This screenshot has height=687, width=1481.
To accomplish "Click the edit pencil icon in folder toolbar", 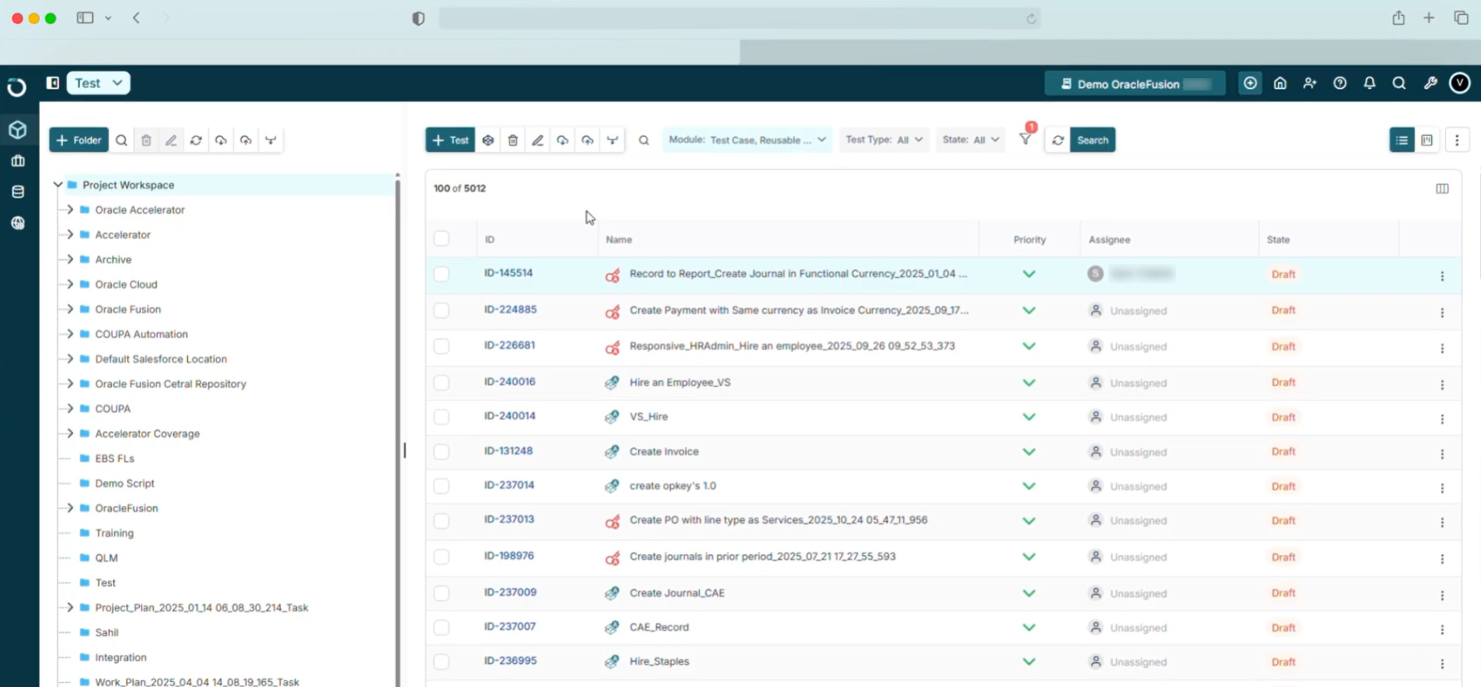I will tap(171, 140).
